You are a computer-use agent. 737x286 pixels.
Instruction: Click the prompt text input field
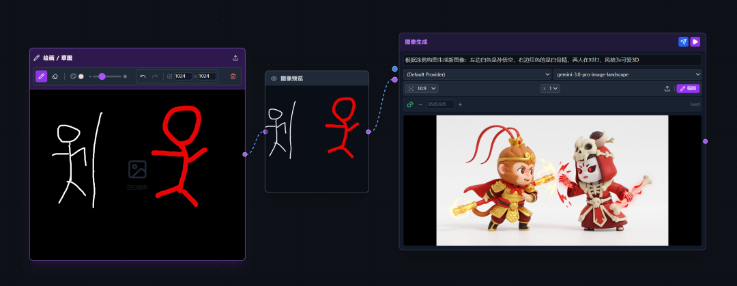click(x=552, y=60)
